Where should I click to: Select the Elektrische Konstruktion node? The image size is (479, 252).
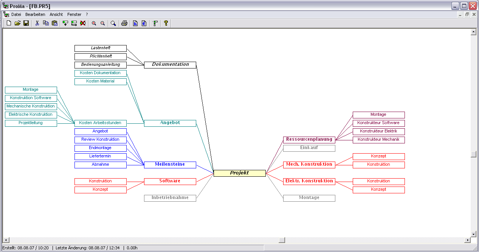tap(31, 115)
